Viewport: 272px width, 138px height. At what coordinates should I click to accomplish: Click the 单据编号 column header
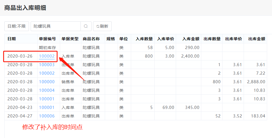click(x=48, y=39)
